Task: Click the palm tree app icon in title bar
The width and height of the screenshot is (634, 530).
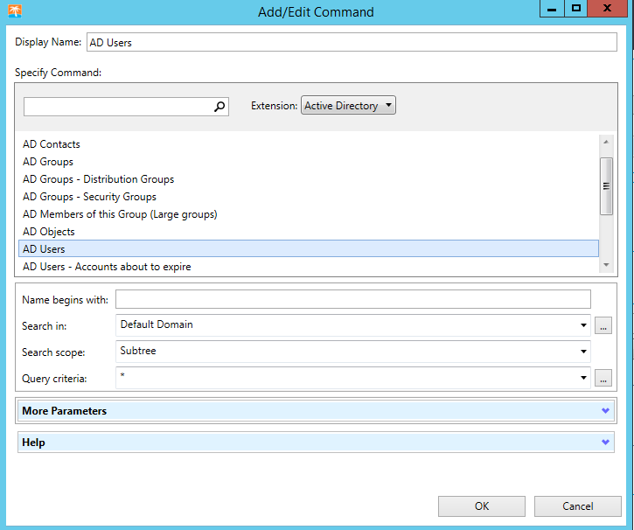Action: coord(15,10)
